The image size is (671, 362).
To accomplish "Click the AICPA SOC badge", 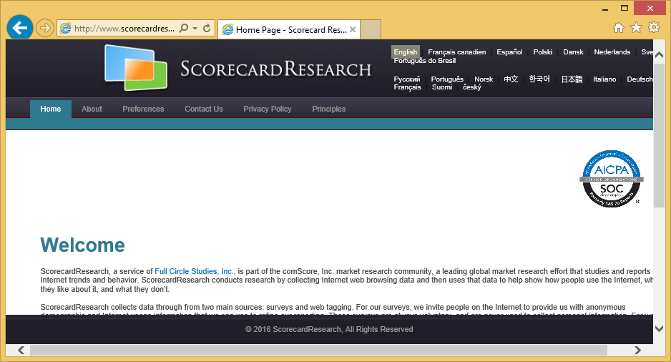I will tap(611, 179).
